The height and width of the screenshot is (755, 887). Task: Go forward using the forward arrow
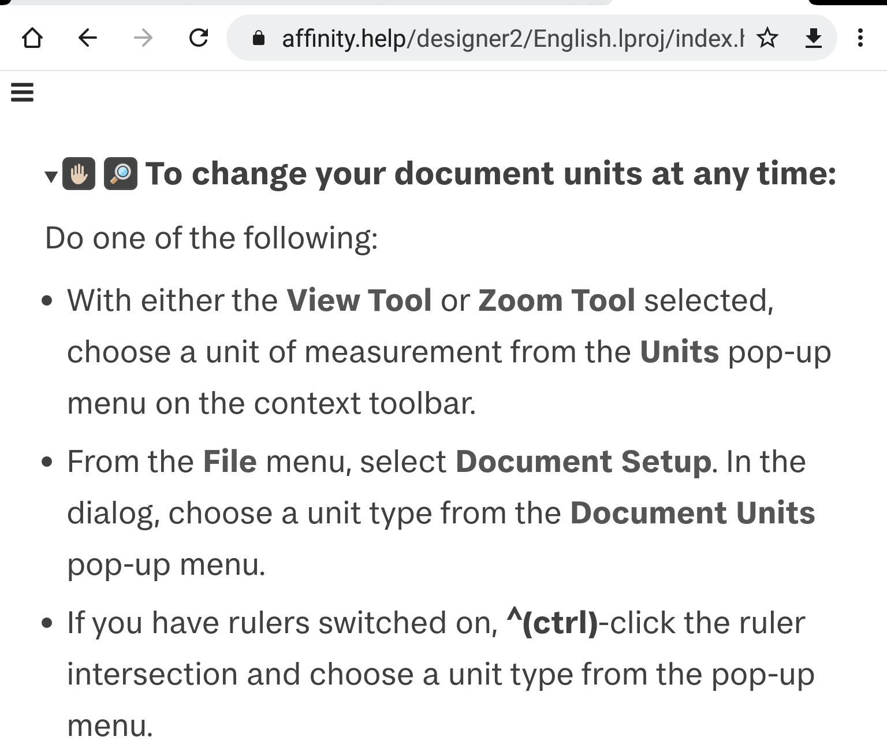(x=143, y=38)
